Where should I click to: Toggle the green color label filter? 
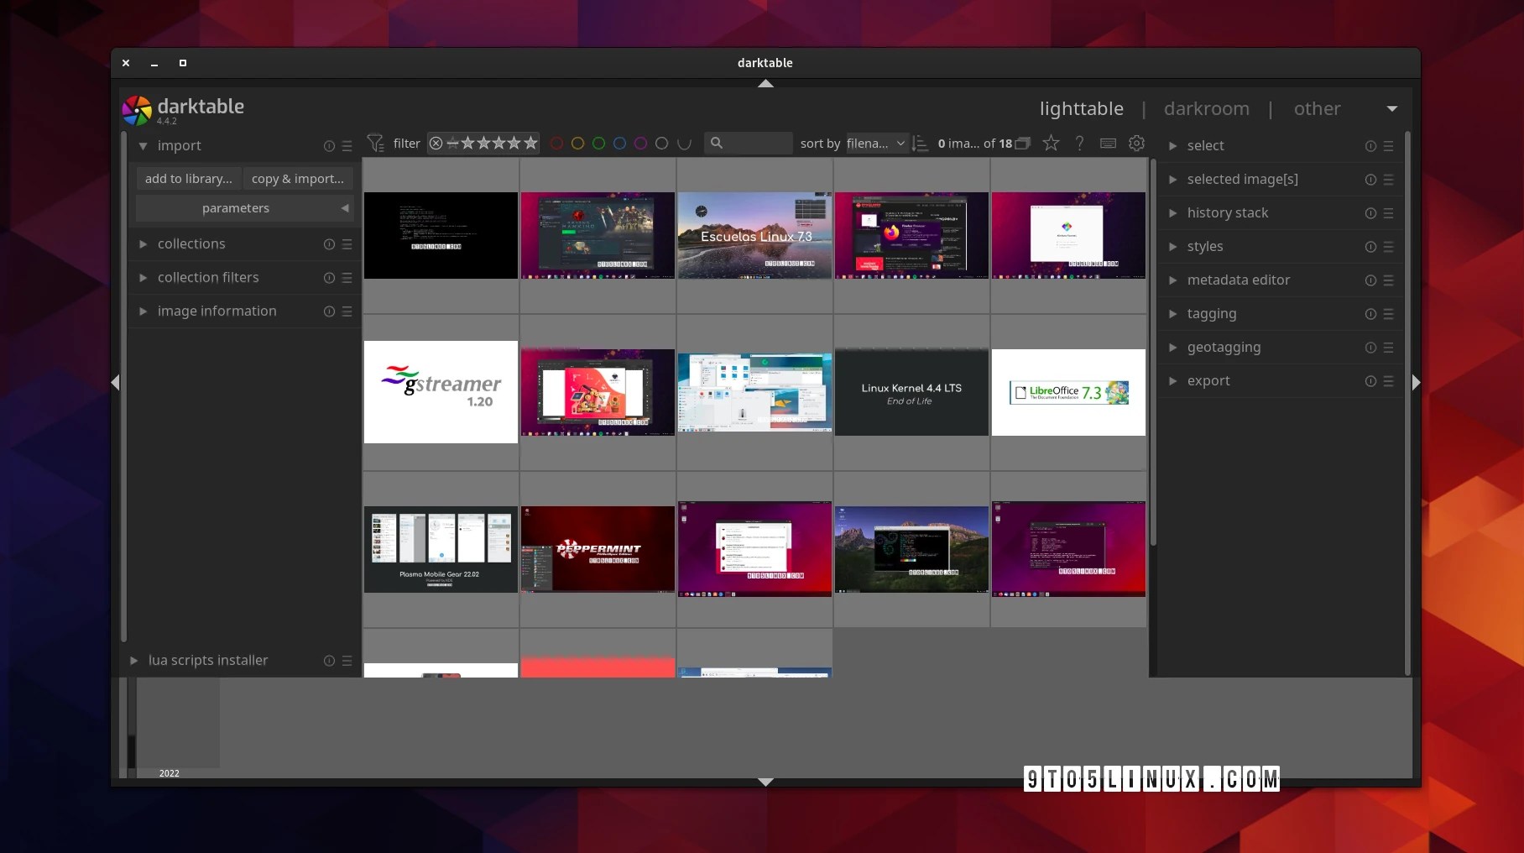[598, 143]
